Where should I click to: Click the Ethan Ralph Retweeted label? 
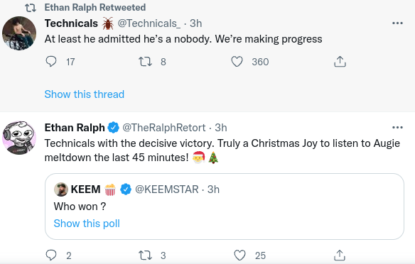point(95,7)
